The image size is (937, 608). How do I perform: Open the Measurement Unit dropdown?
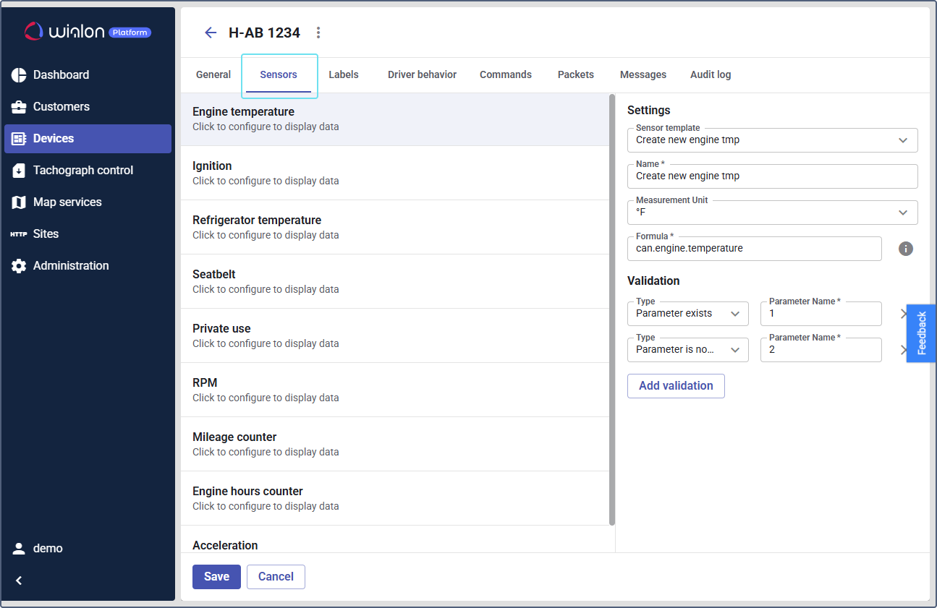pyautogui.click(x=902, y=213)
